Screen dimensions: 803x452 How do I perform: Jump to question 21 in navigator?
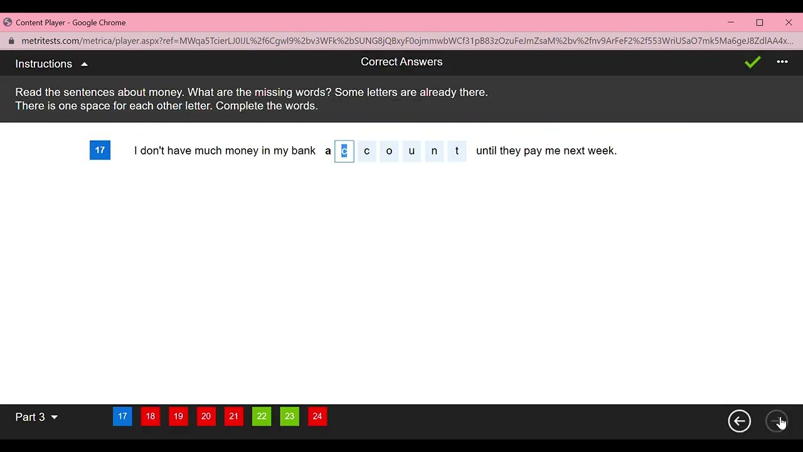[233, 416]
